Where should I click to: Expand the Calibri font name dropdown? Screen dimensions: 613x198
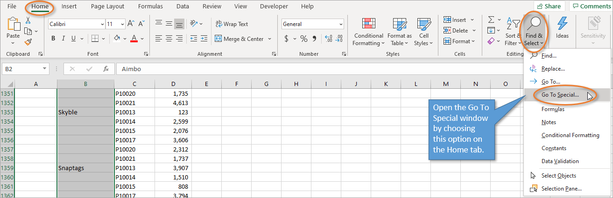click(102, 24)
